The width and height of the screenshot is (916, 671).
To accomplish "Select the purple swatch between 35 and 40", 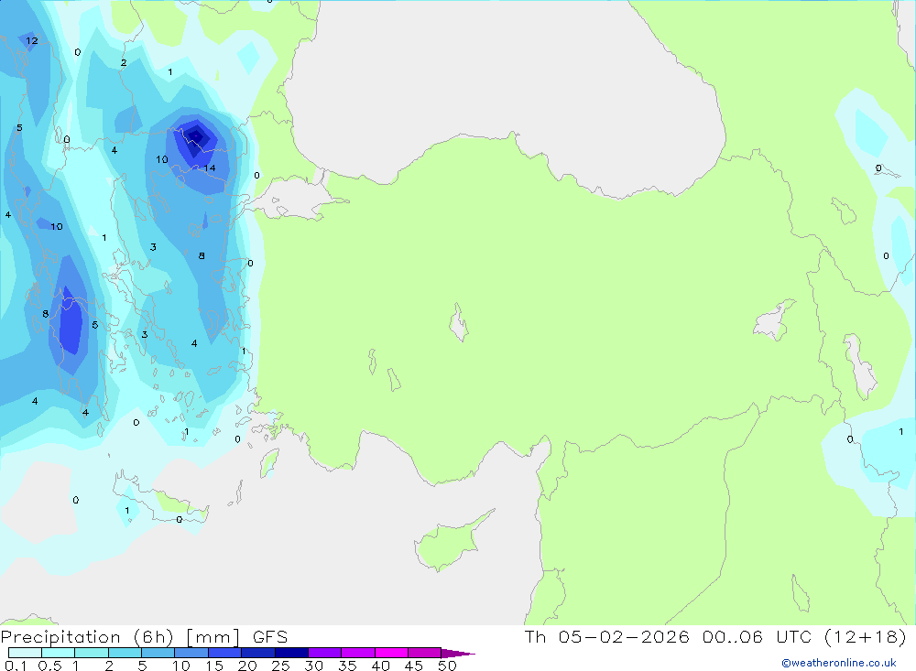I will [x=358, y=653].
